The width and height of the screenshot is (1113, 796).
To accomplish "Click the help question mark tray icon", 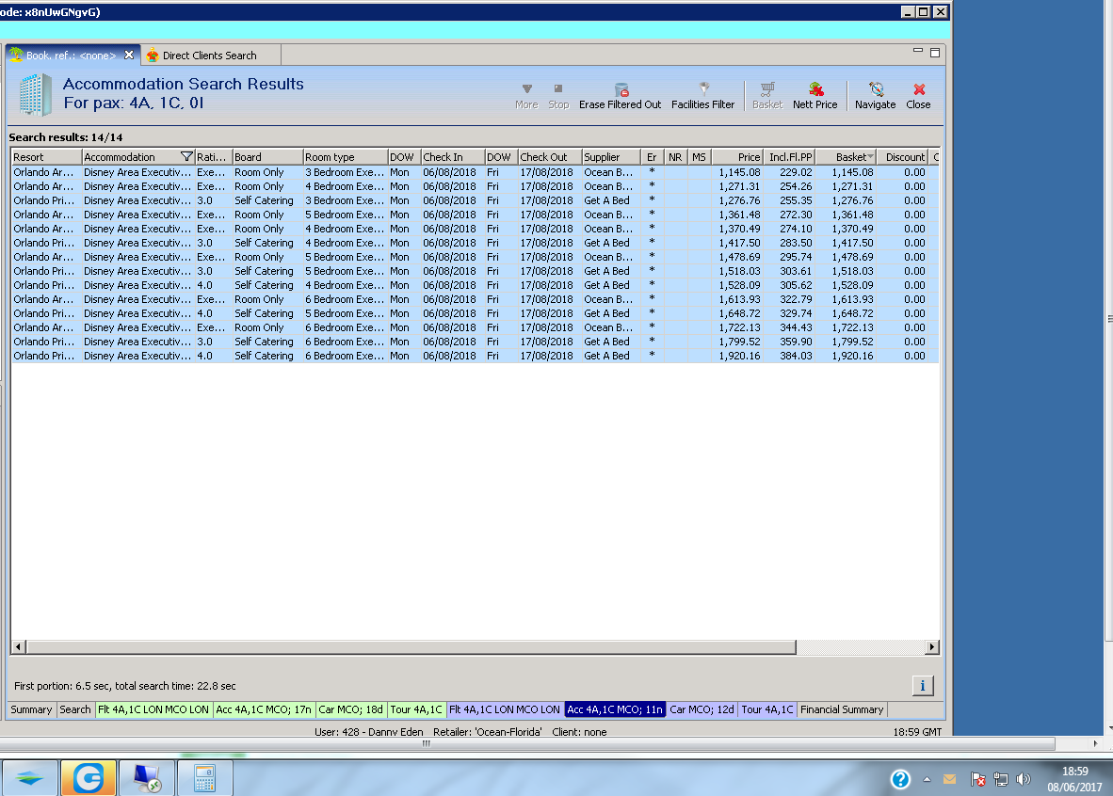I will click(900, 779).
